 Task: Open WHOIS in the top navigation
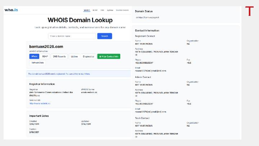coord(87,10)
